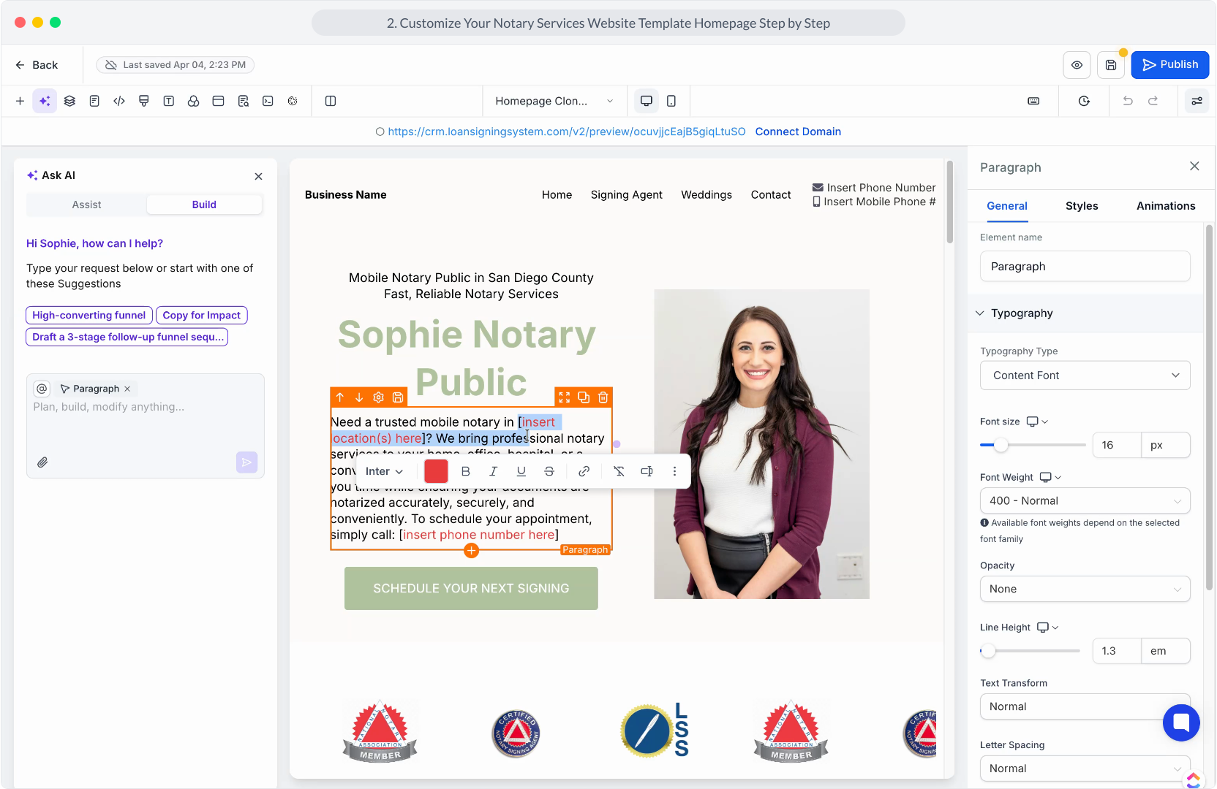Open the Opacity None dropdown

[1085, 590]
